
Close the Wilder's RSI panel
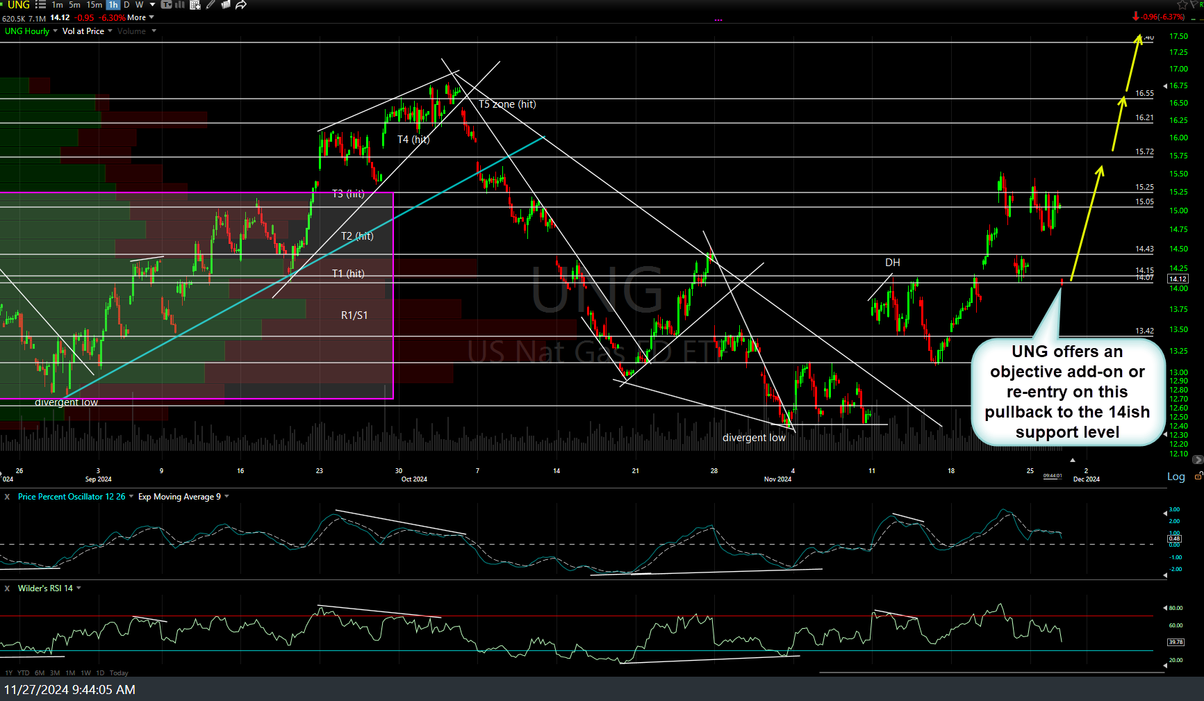7,588
